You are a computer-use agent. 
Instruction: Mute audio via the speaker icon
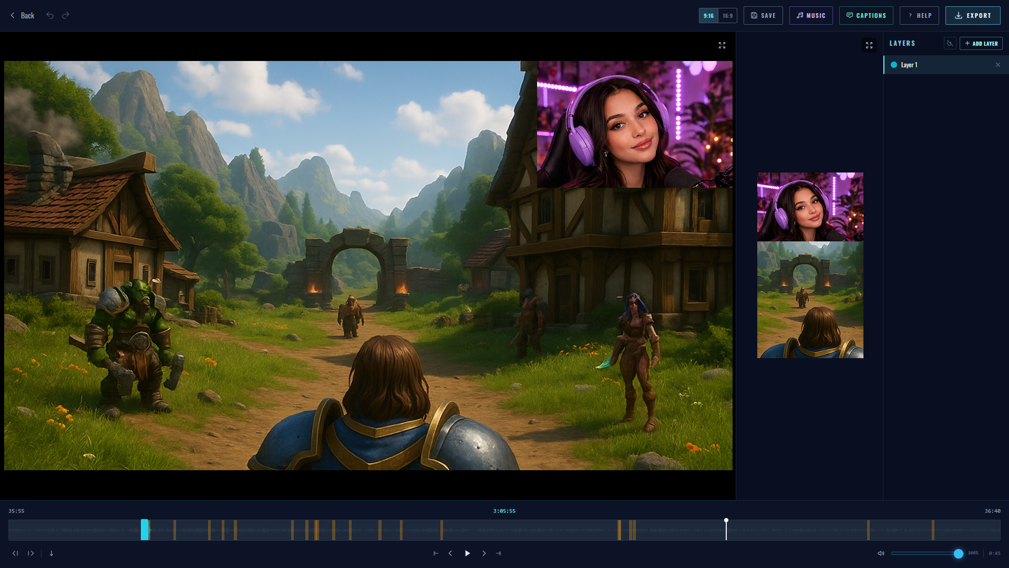(881, 553)
